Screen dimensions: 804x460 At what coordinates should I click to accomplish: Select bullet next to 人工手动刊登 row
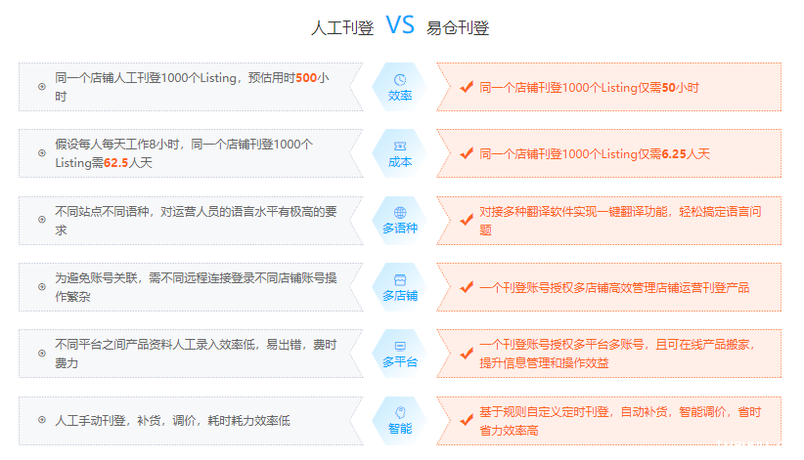coord(42,420)
